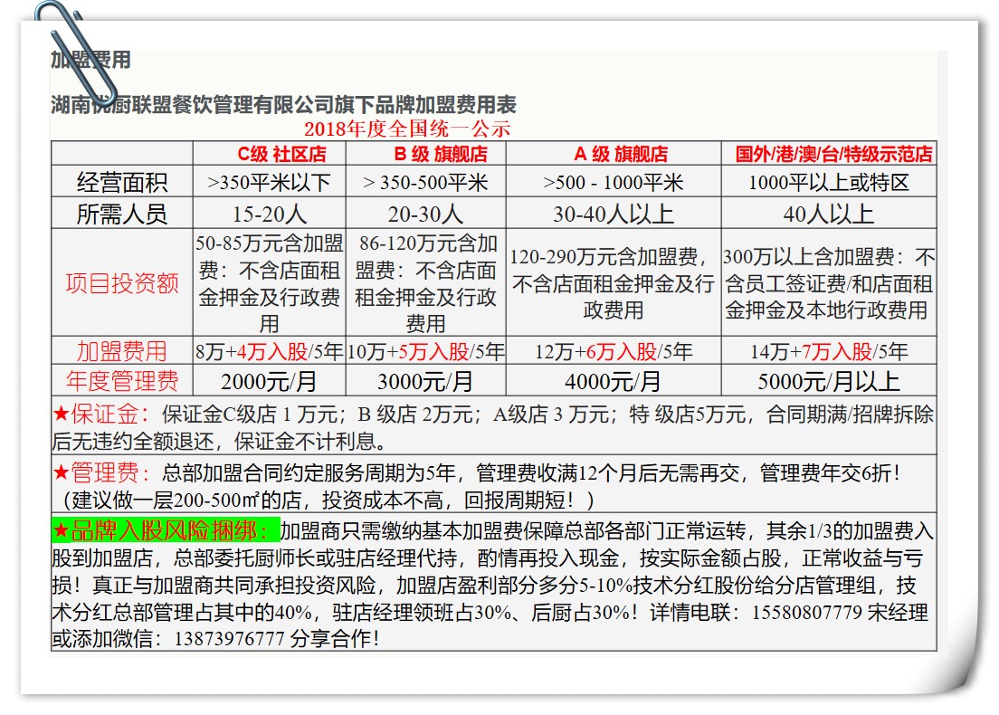Image resolution: width=999 pixels, height=715 pixels.
Task: Select the red 加盟费用 row label cell
Action: tap(122, 351)
